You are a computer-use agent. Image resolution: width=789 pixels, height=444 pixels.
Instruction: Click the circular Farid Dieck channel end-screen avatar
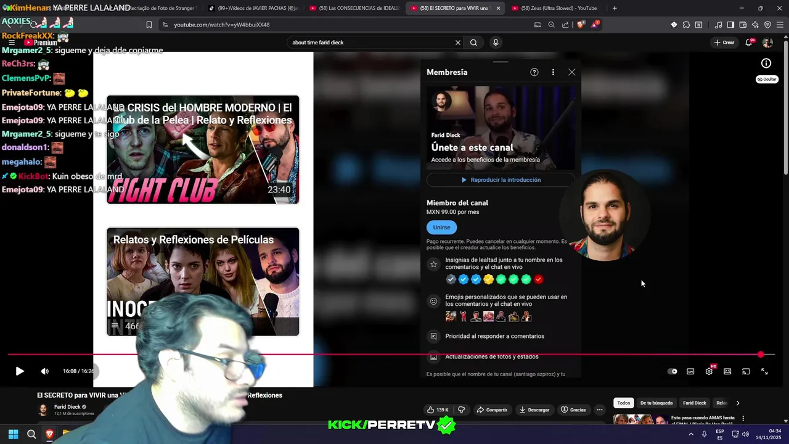click(604, 216)
